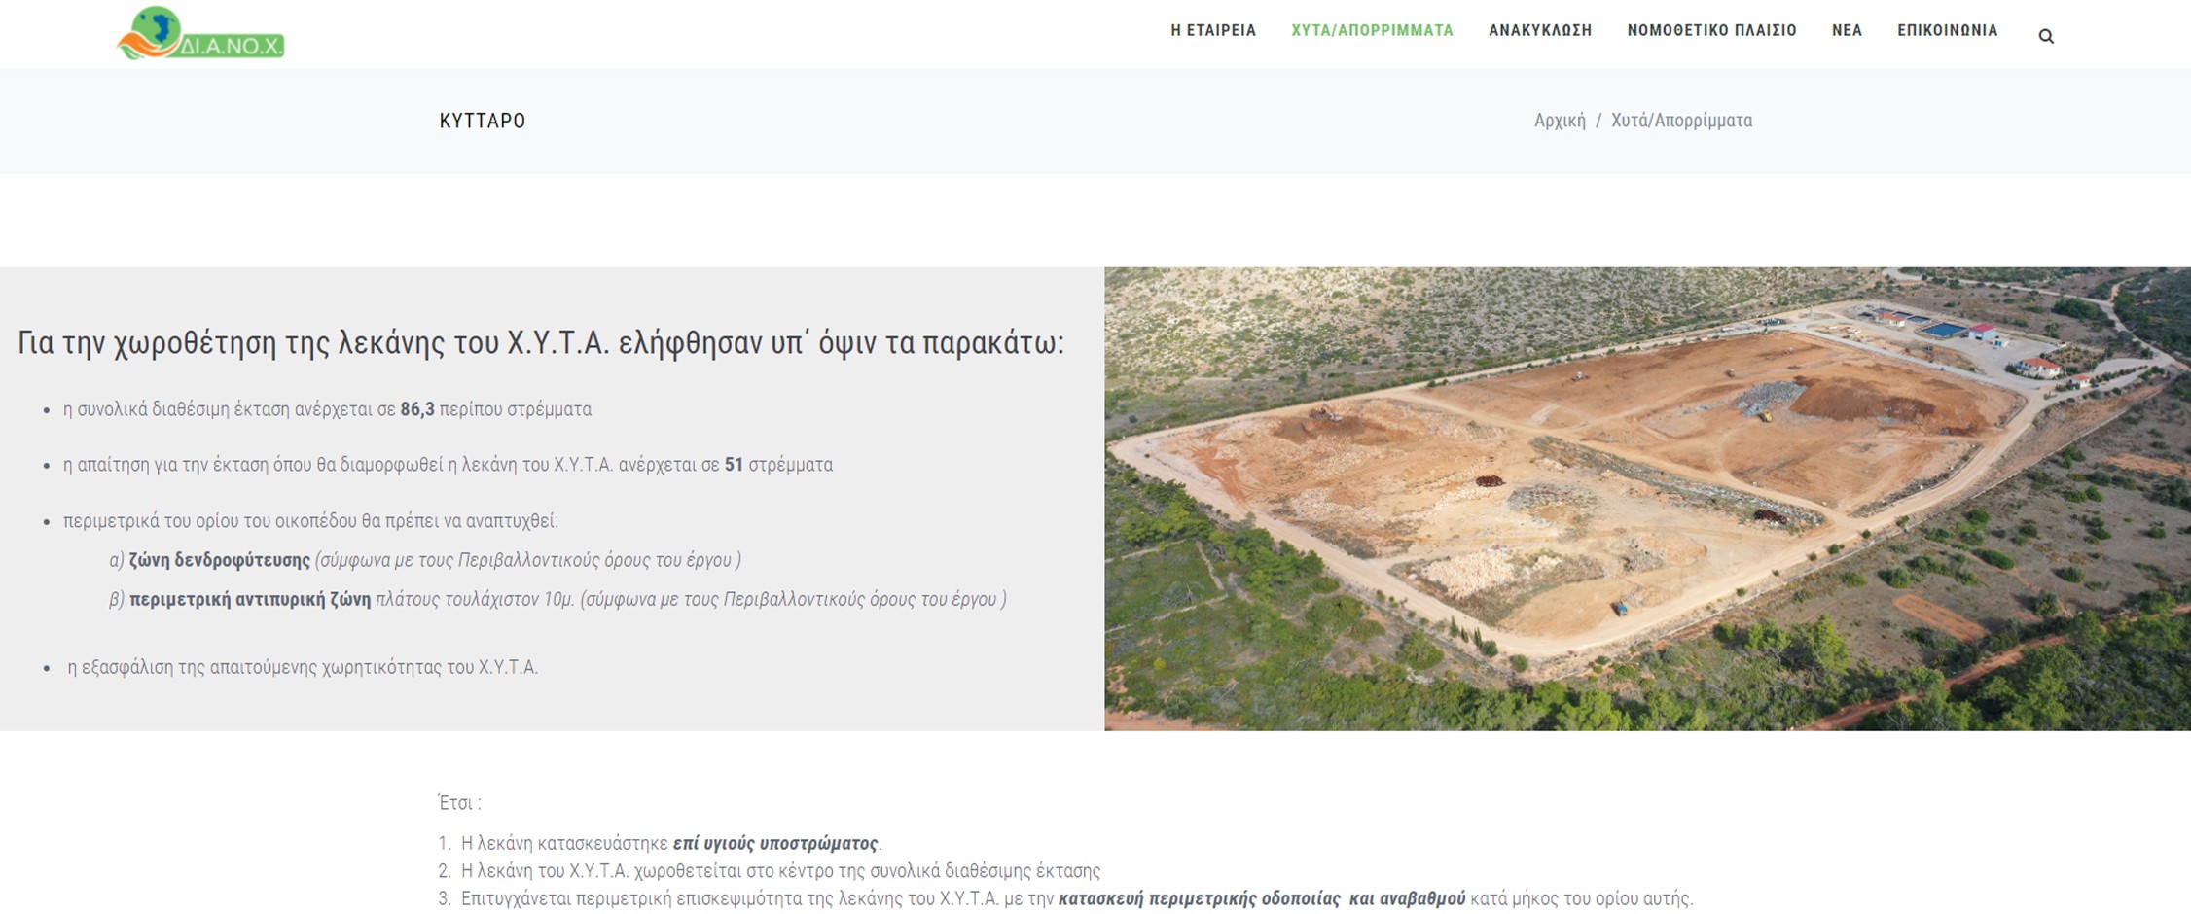Go to the ΝΕΑ page
Screen dimensions: 2191x914
pyautogui.click(x=1846, y=30)
